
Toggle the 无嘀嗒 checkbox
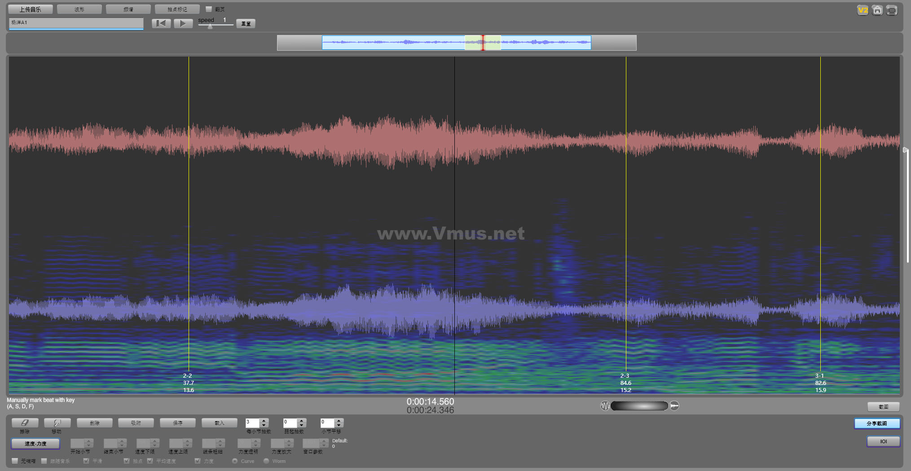[15, 461]
